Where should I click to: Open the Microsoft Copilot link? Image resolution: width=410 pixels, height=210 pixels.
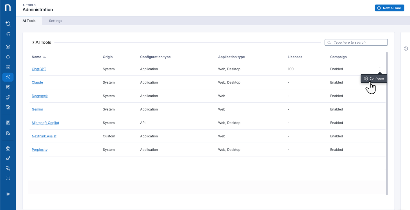(x=45, y=123)
